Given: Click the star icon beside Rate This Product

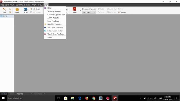Looking at the screenshot, I should click(x=45, y=24).
